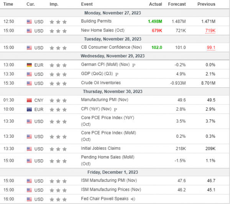Viewport: 230px width, 204px height.
Task: Click the US flag in the Building Permits row
Action: [x=29, y=22]
